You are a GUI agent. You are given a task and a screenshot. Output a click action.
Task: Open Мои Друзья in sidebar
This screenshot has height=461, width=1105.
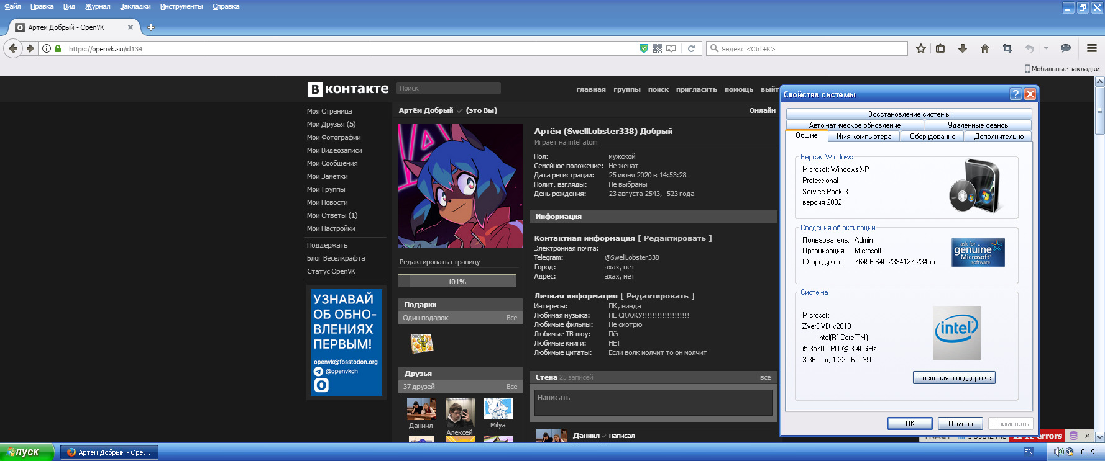point(331,124)
